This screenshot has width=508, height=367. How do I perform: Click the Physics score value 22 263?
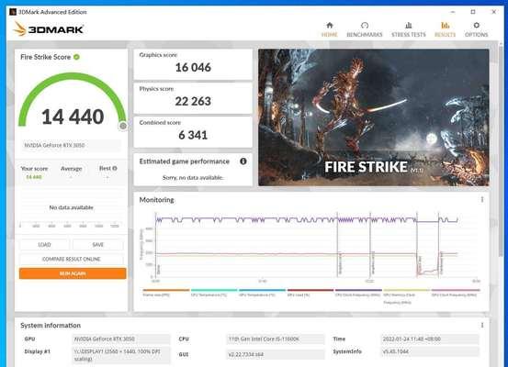point(193,101)
